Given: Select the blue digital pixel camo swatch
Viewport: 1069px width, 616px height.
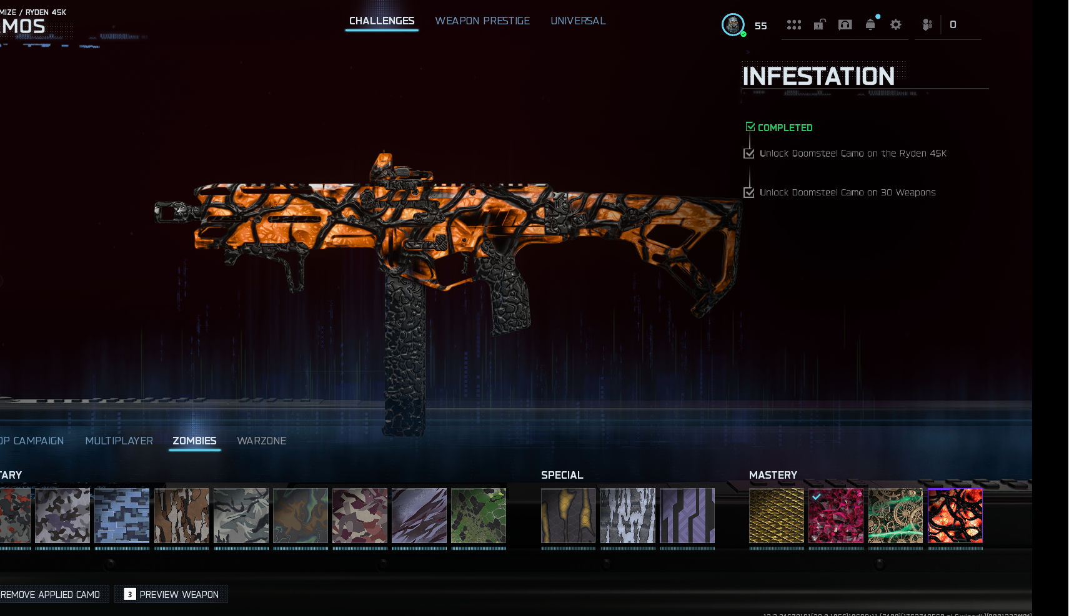Looking at the screenshot, I should (x=122, y=516).
